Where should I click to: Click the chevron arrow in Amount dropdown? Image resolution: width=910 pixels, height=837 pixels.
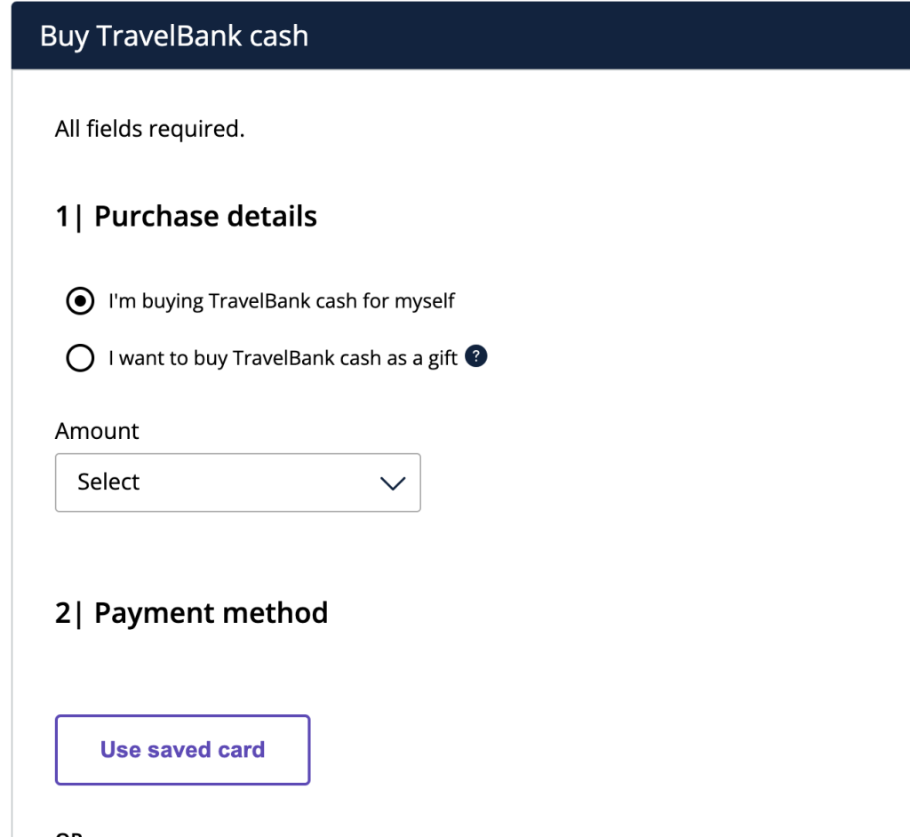click(392, 482)
